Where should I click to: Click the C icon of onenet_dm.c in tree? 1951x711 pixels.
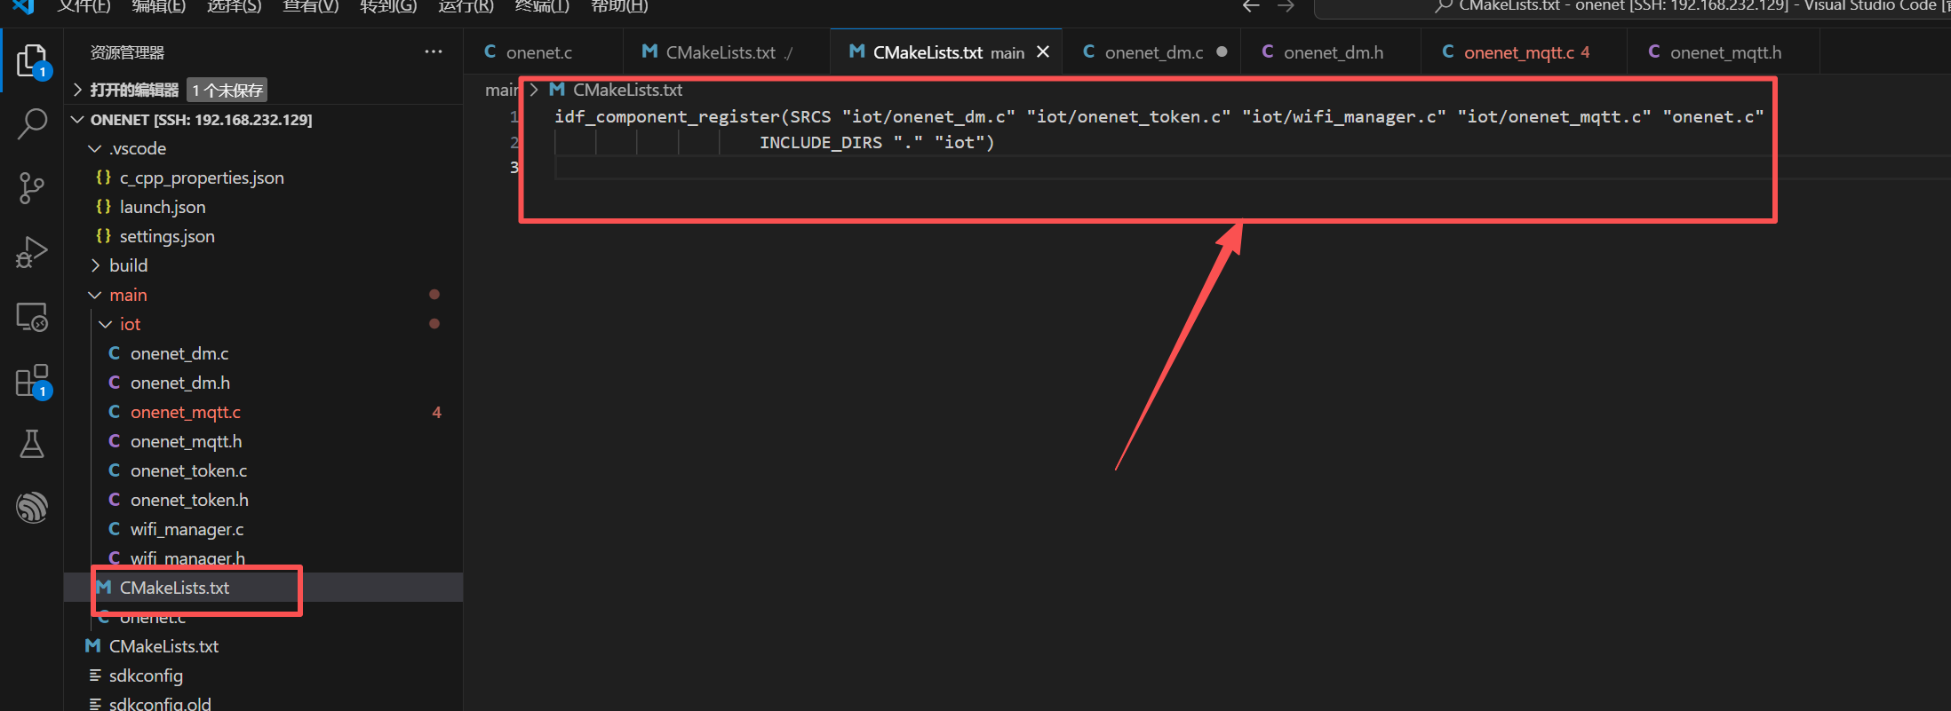[x=115, y=353]
